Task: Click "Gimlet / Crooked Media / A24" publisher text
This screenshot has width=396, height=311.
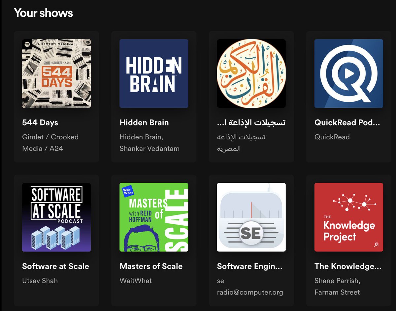Action: pos(50,143)
